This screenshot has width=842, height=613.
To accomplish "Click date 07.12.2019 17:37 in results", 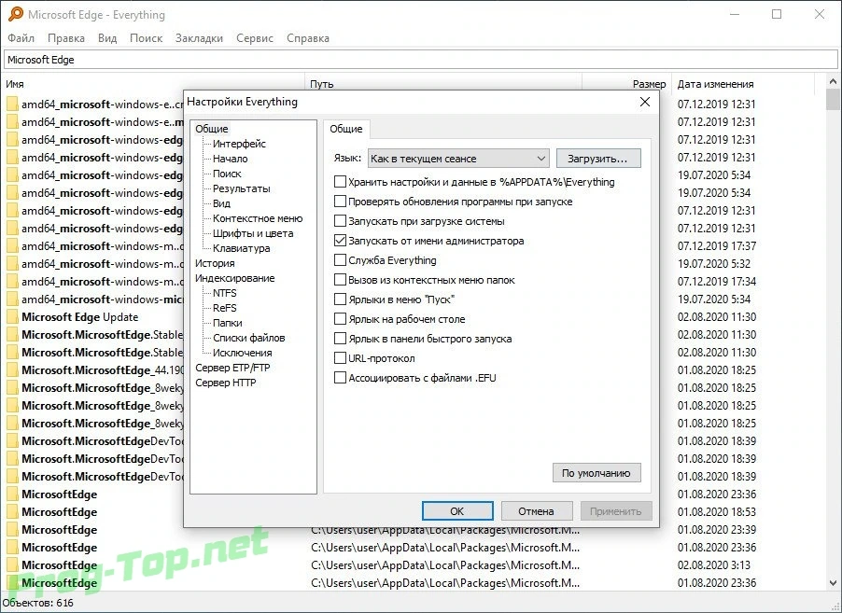I will point(716,245).
